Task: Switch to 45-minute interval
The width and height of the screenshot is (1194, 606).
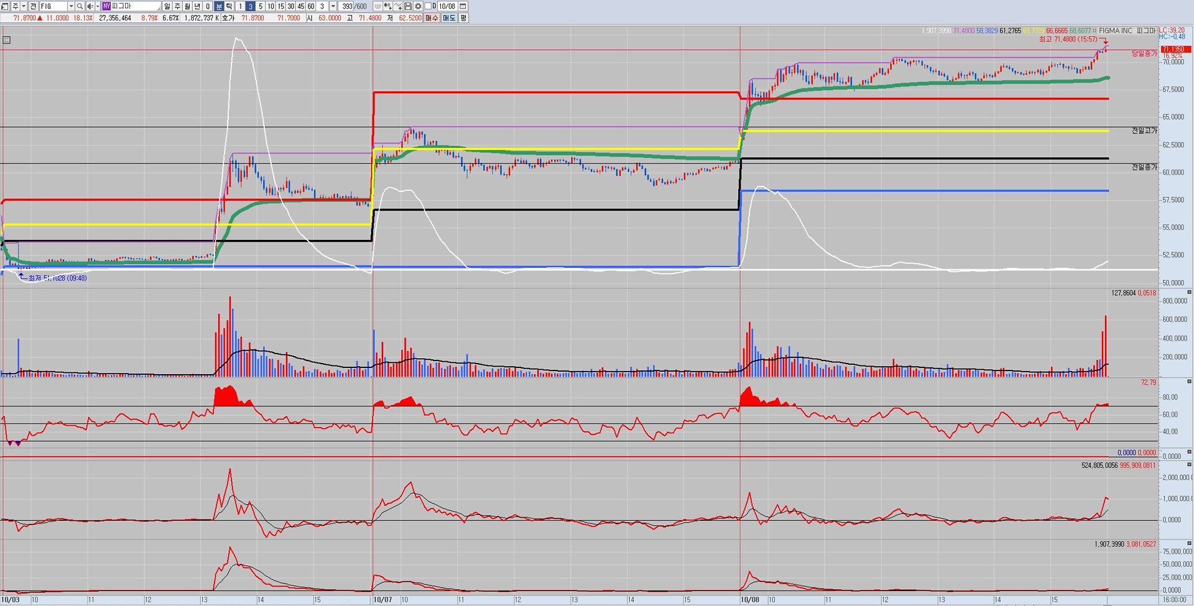Action: pyautogui.click(x=301, y=6)
